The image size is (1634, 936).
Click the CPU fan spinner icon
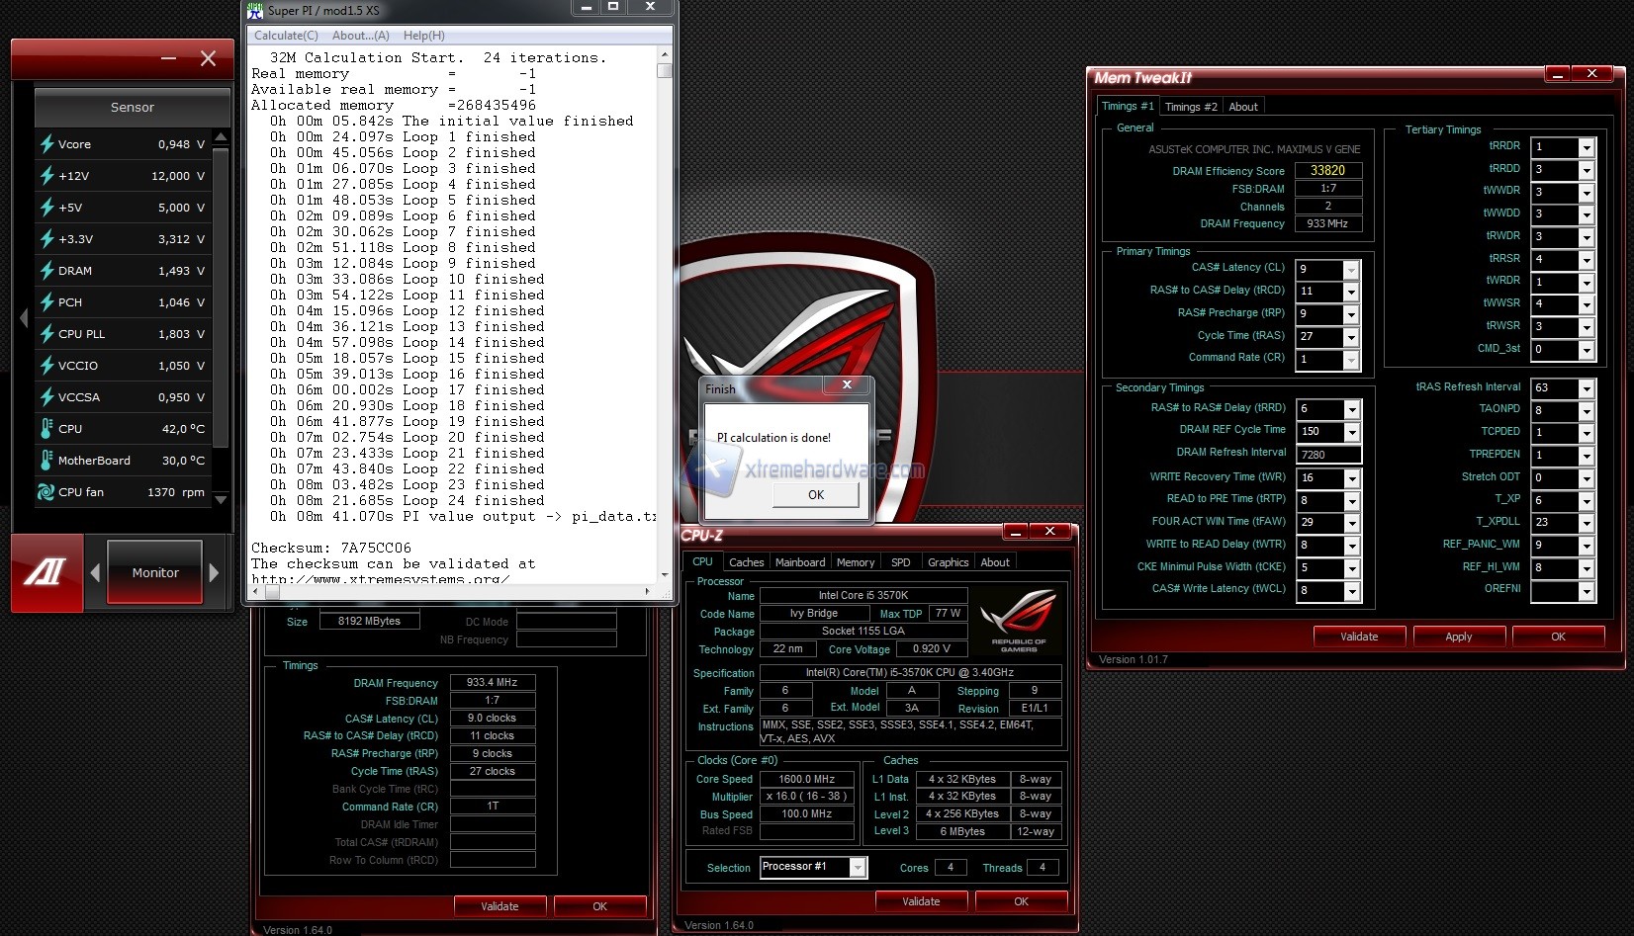(46, 492)
